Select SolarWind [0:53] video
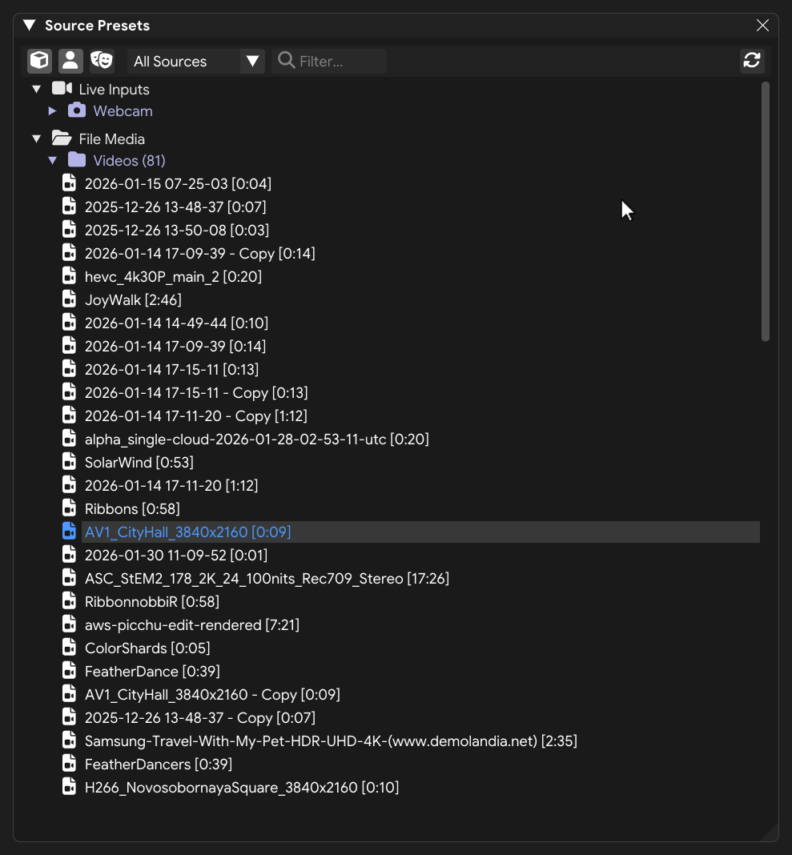This screenshot has height=855, width=792. point(139,463)
